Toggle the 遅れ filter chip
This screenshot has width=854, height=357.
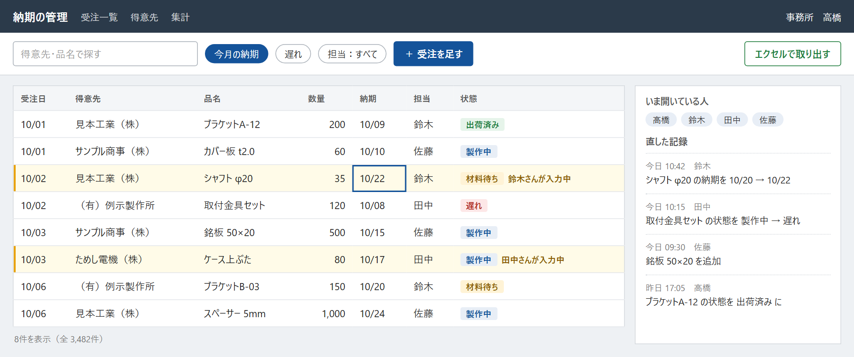pyautogui.click(x=293, y=54)
